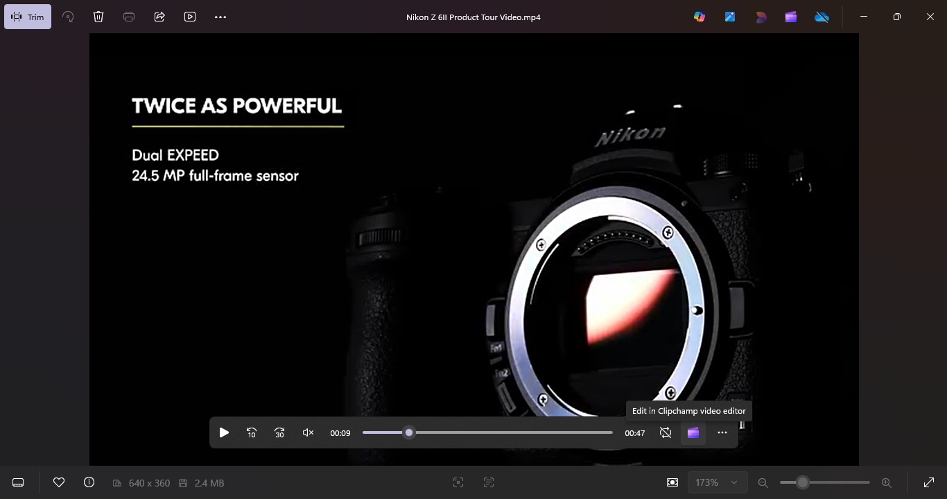The width and height of the screenshot is (947, 499).
Task: Unmute the video using the speaker icon
Action: [x=309, y=432]
